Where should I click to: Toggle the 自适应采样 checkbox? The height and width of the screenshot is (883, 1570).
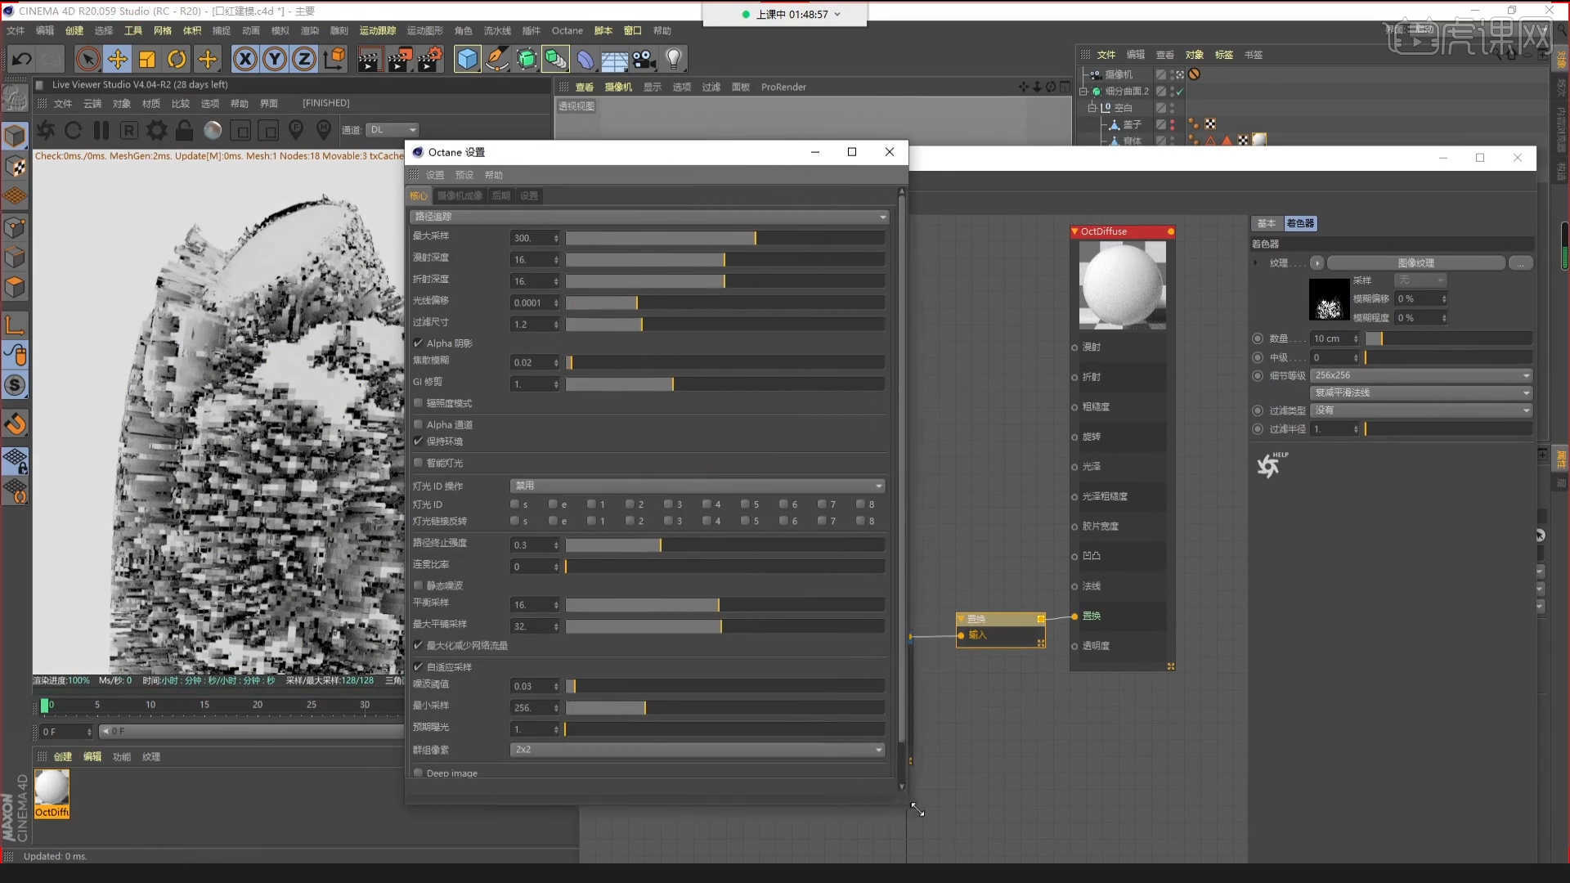[x=419, y=667]
